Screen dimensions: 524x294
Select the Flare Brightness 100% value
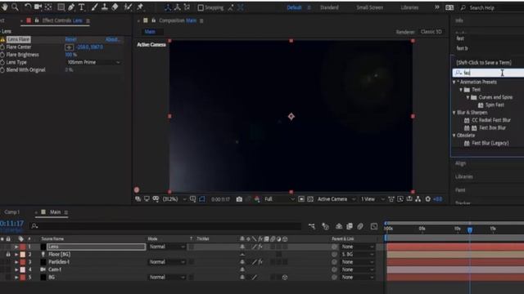(x=71, y=55)
